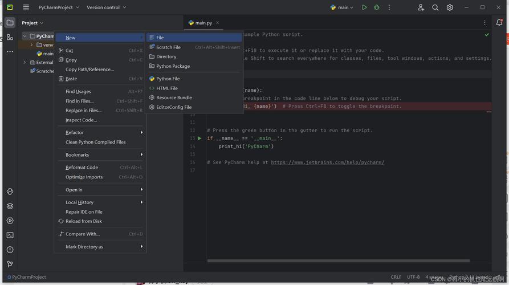Viewport: 509px width, 285px height.
Task: Select Reload from Disk menu entry
Action: pyautogui.click(x=101, y=221)
